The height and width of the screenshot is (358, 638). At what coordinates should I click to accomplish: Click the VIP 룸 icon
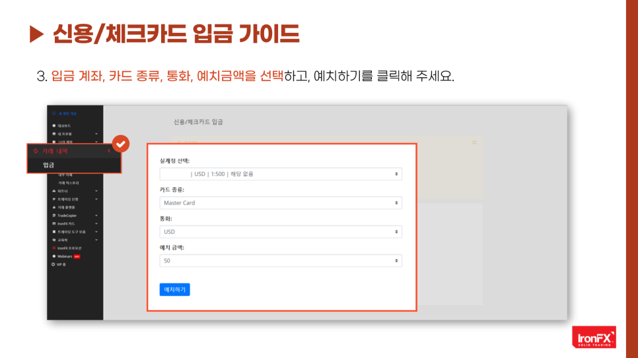click(53, 264)
